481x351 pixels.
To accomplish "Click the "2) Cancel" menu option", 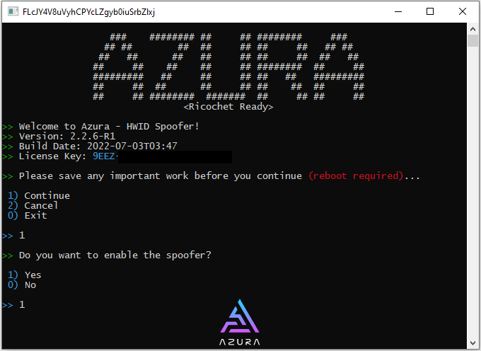I will (x=33, y=205).
